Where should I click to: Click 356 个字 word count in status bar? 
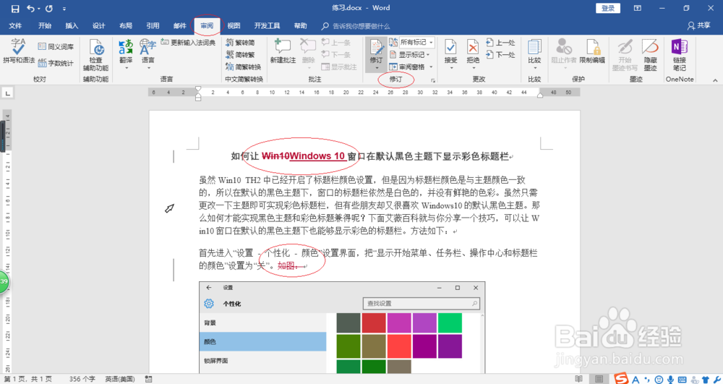(82, 379)
